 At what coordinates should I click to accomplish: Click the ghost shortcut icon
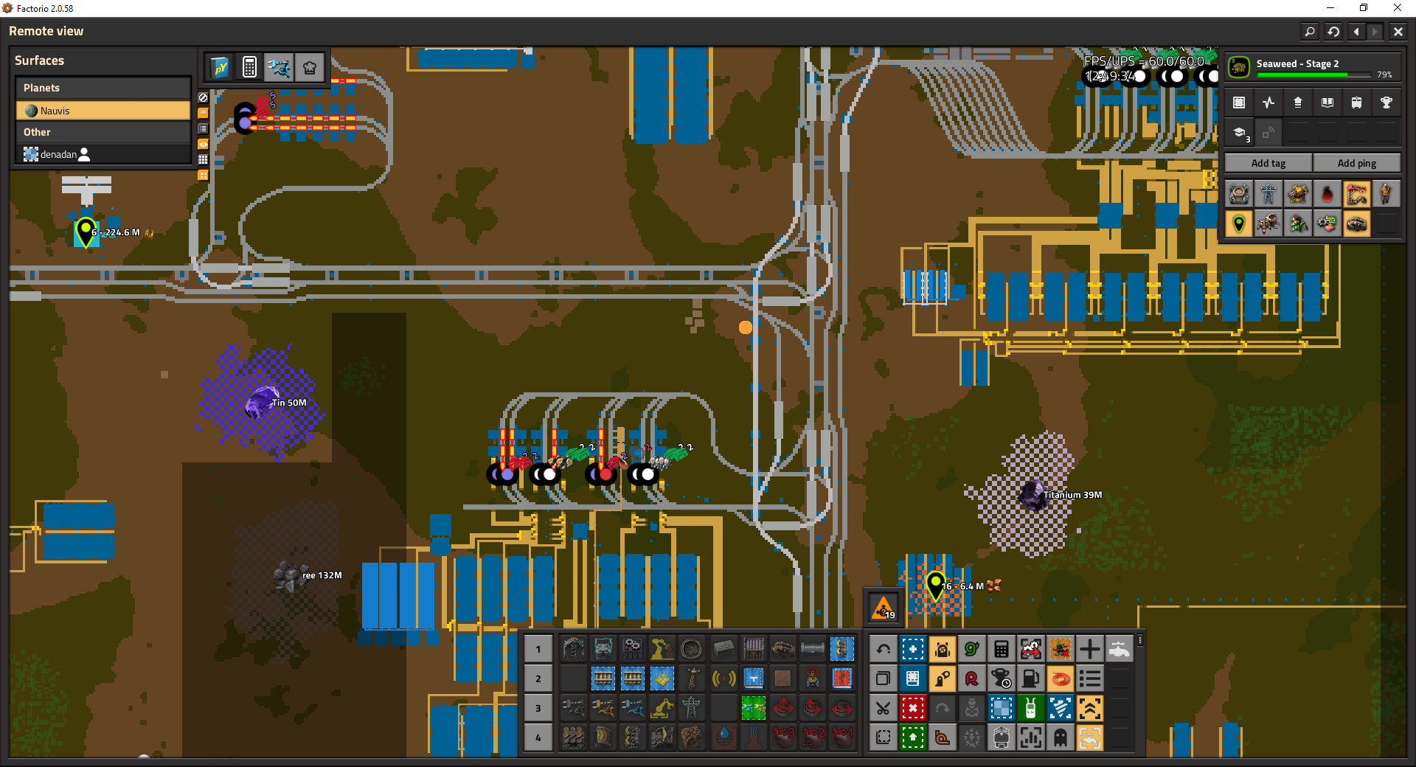[x=1061, y=737]
